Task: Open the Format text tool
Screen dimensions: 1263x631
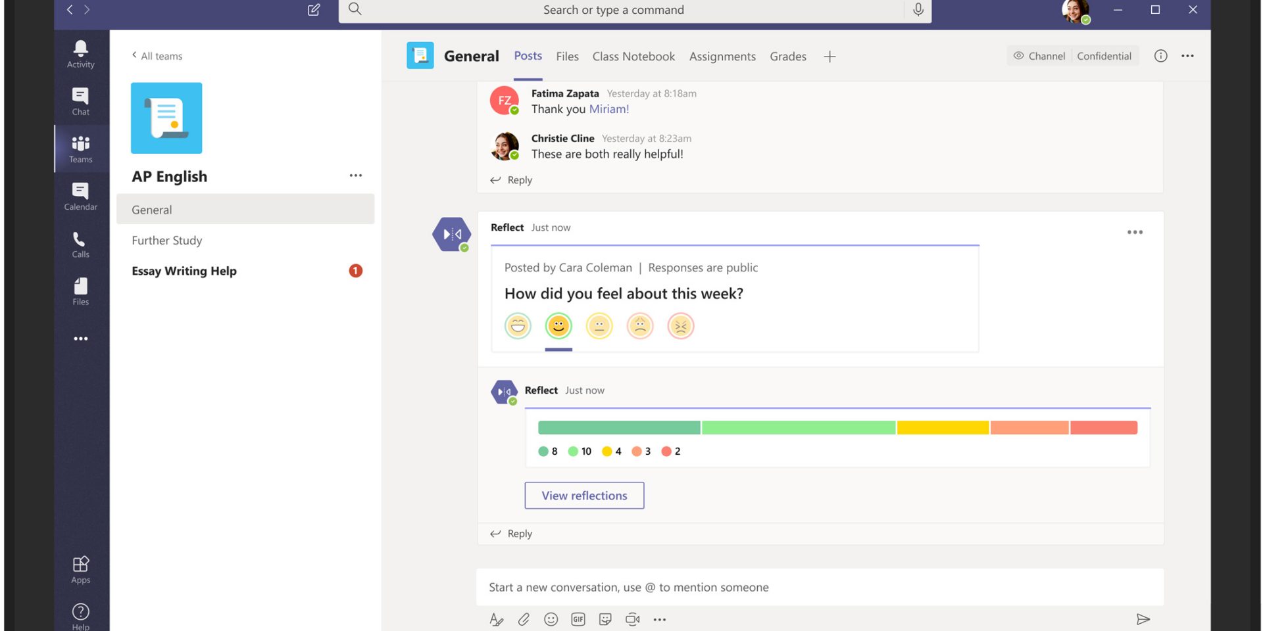Action: click(x=497, y=619)
